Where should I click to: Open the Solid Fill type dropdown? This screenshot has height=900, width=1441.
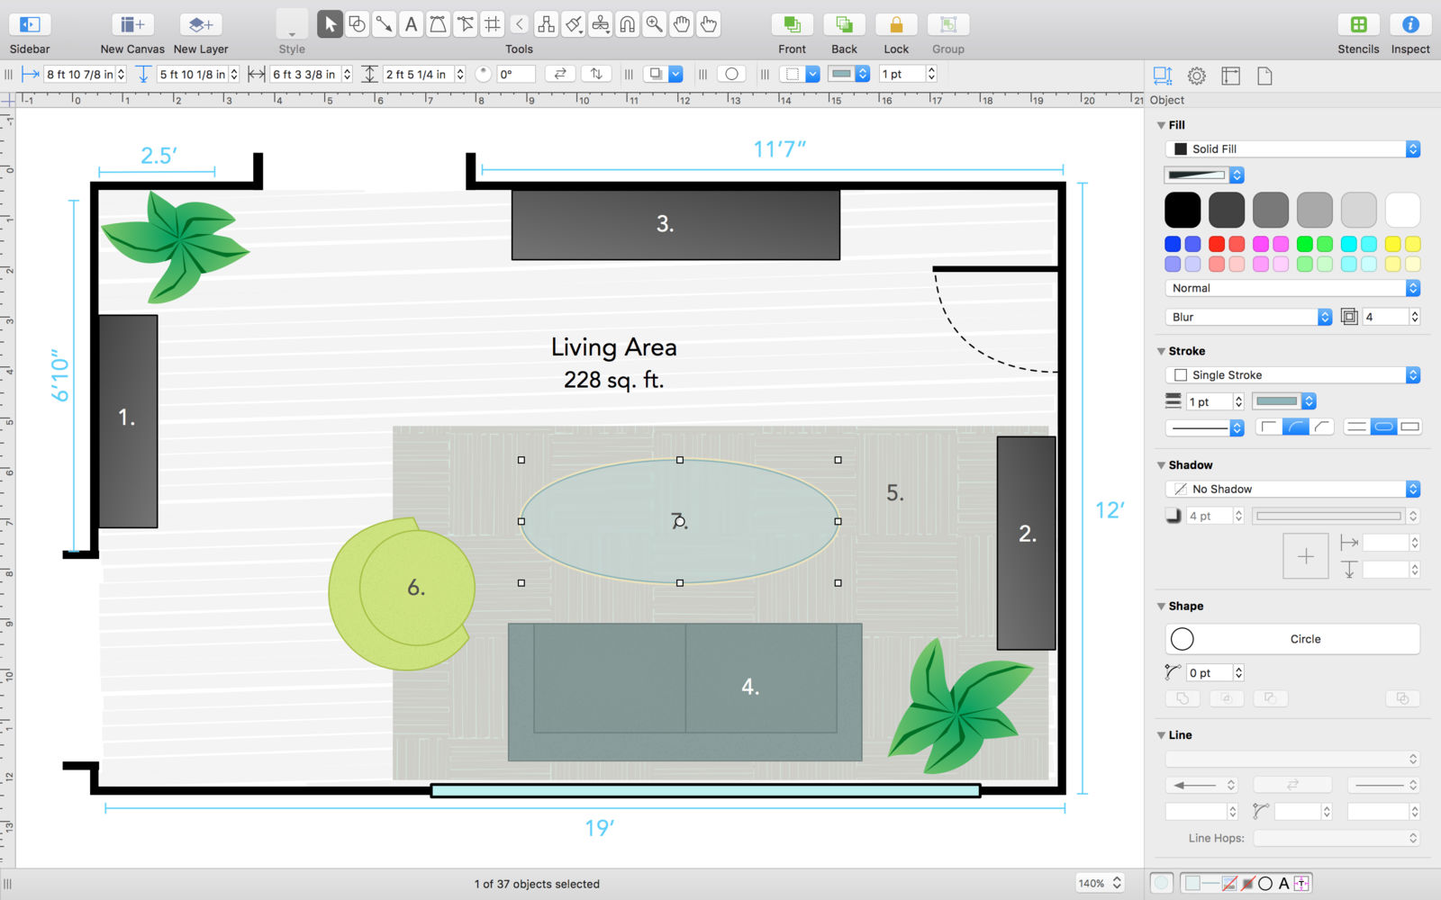click(1293, 149)
